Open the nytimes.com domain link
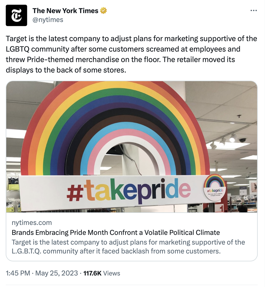The image size is (265, 287). click(x=32, y=223)
